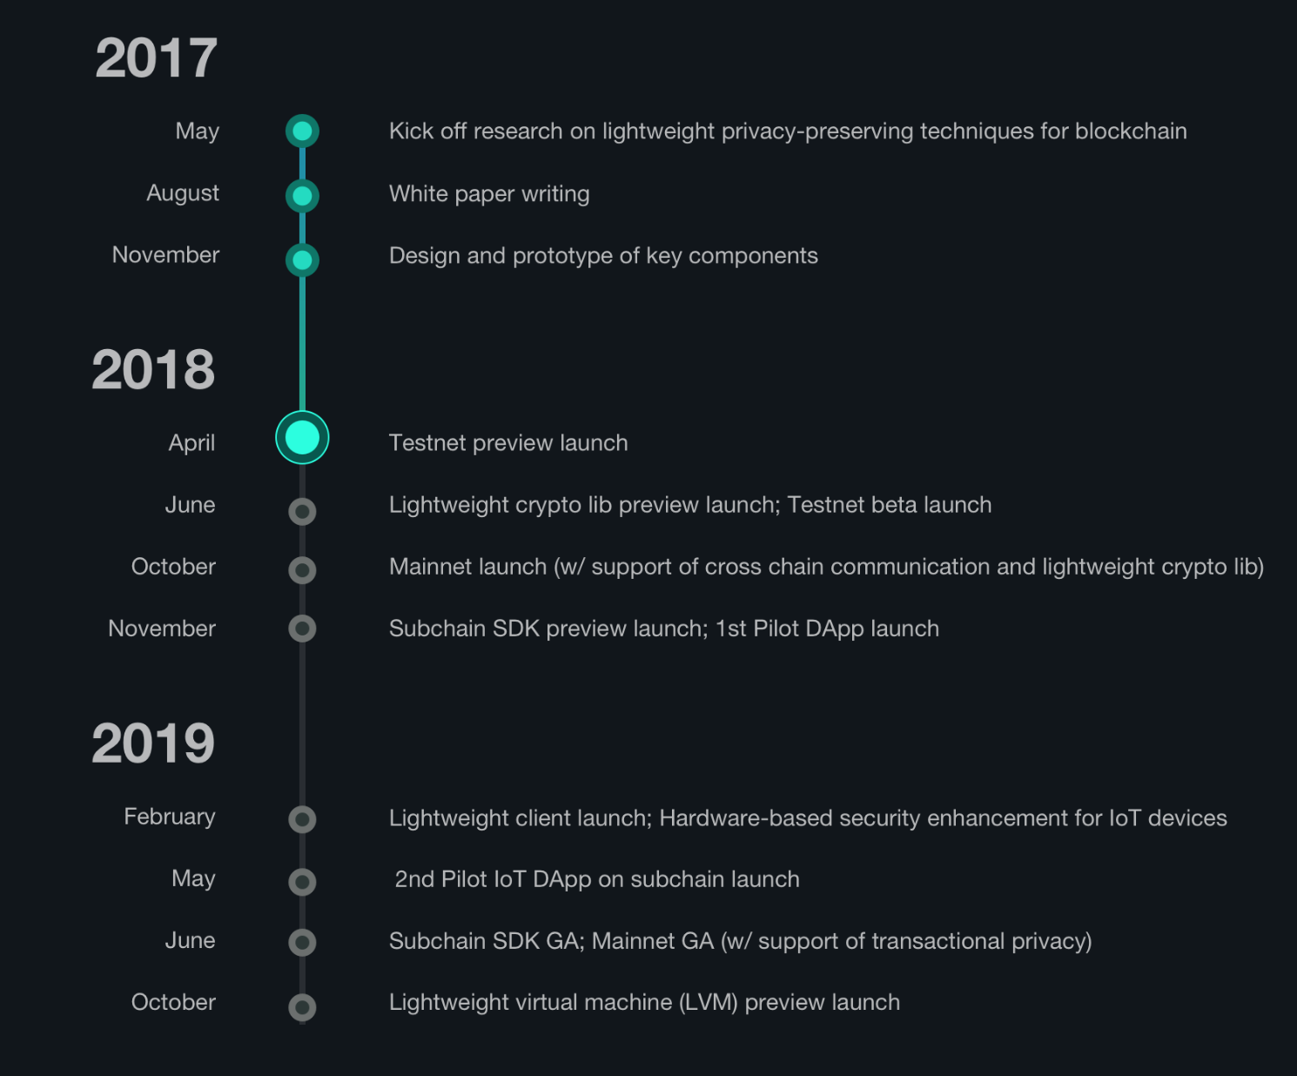This screenshot has width=1297, height=1076.
Task: Click the October 2018 timeline dot
Action: point(302,570)
